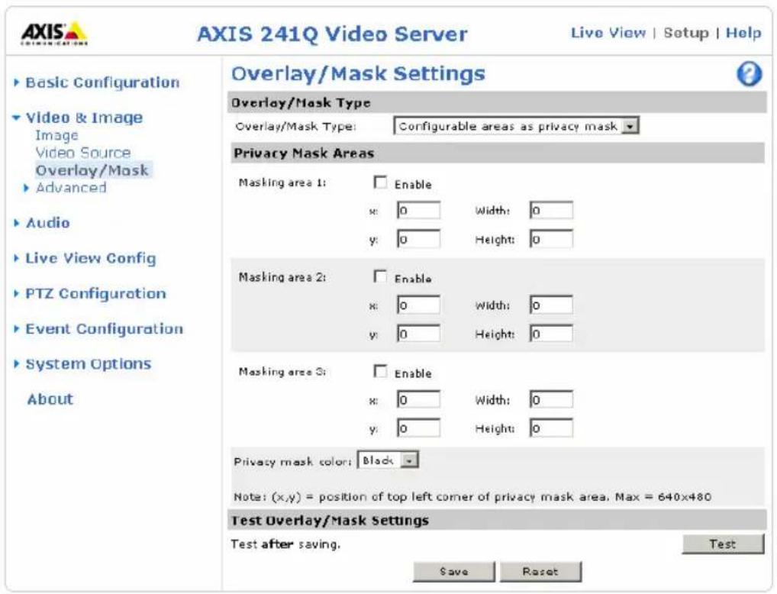Click the 'Test Overlay/Mask Settings' header
777x594 pixels.
[x=330, y=521]
